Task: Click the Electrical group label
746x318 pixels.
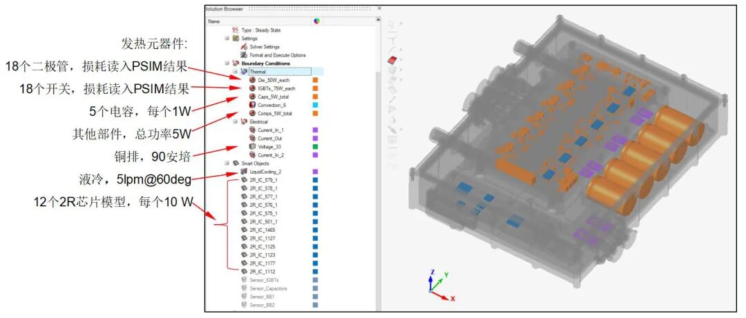Action: click(x=259, y=121)
